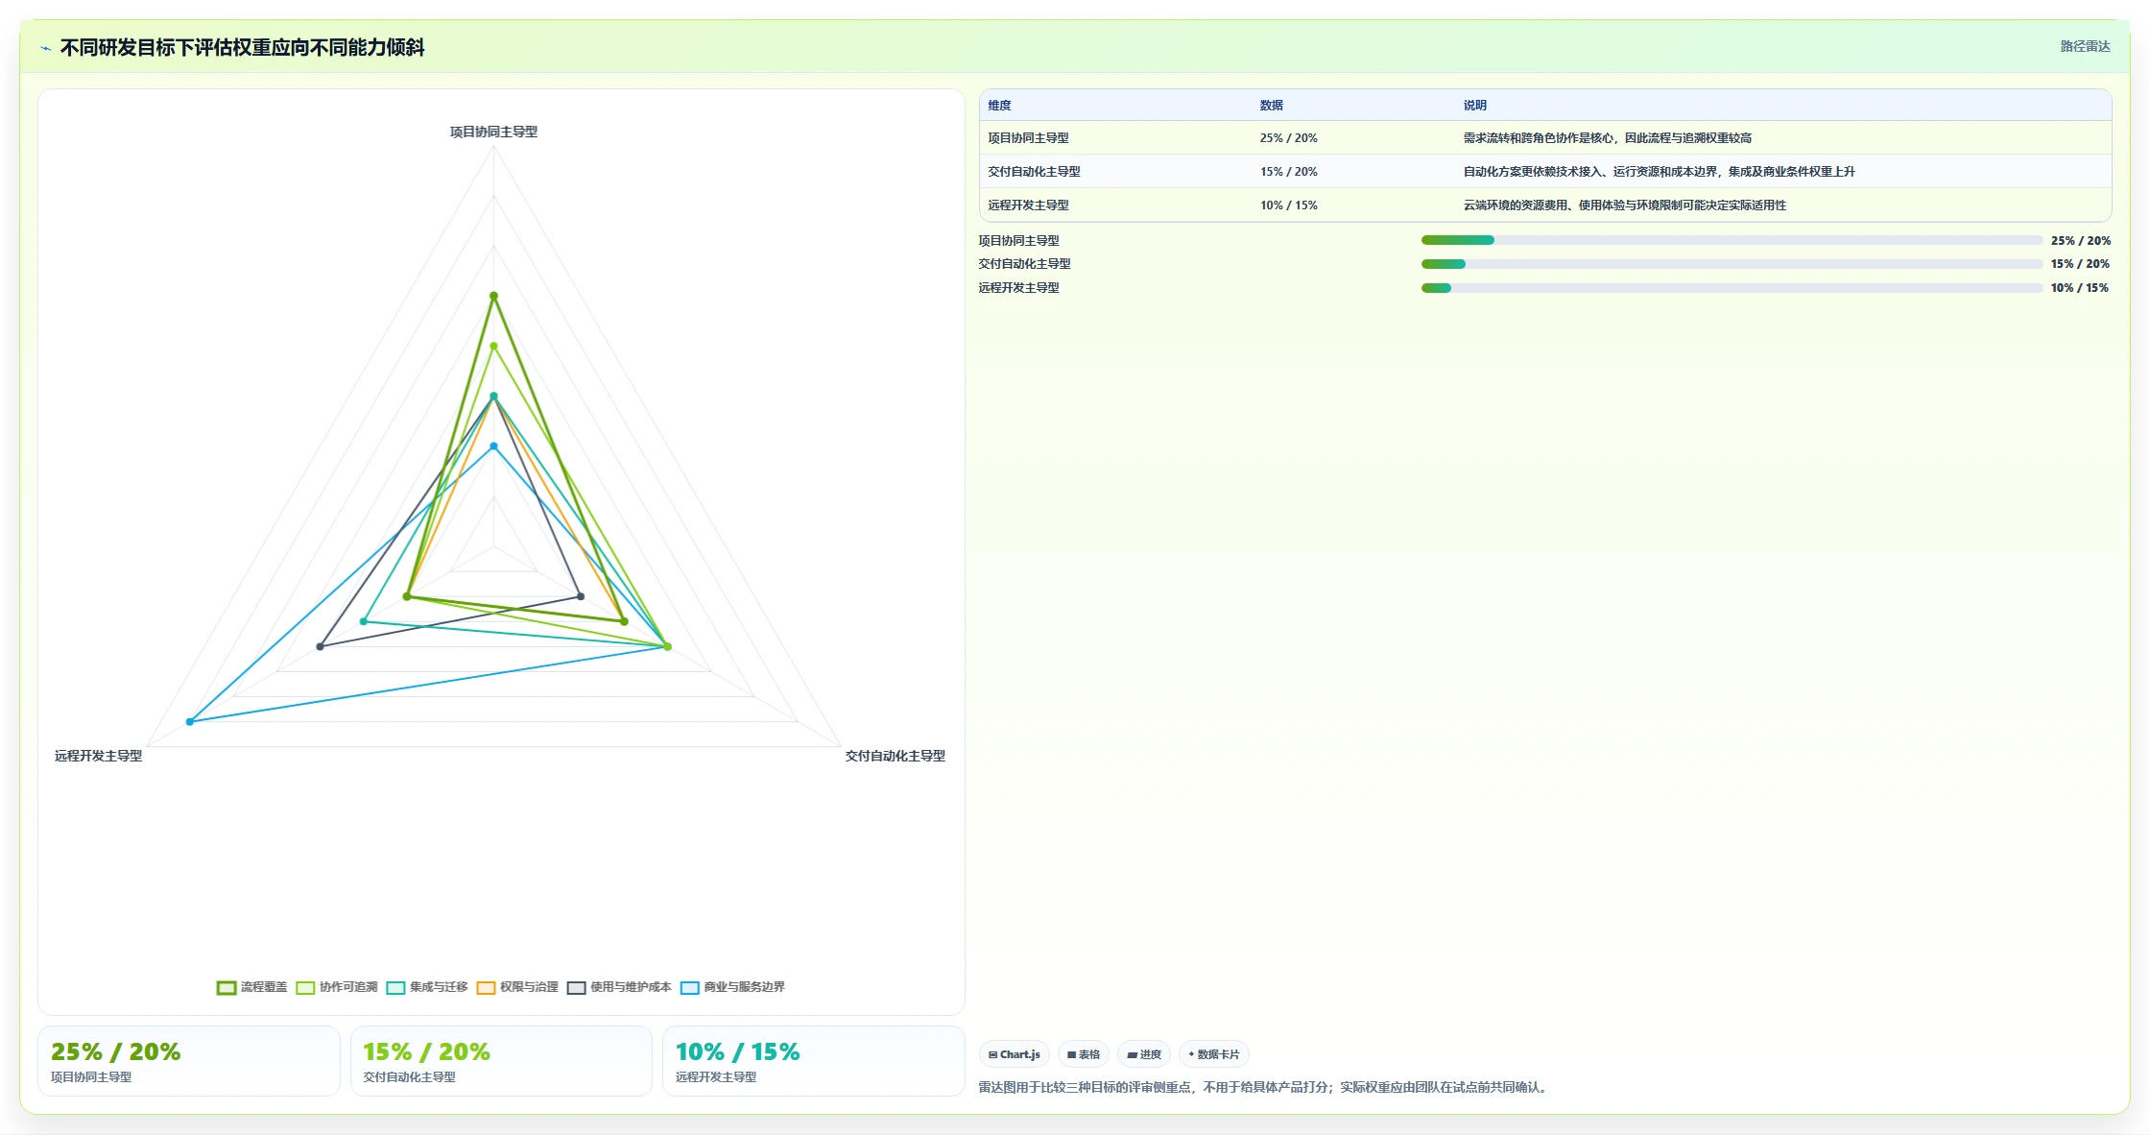
Task: Click the 15% / 20% value after progress bar
Action: 2080,264
